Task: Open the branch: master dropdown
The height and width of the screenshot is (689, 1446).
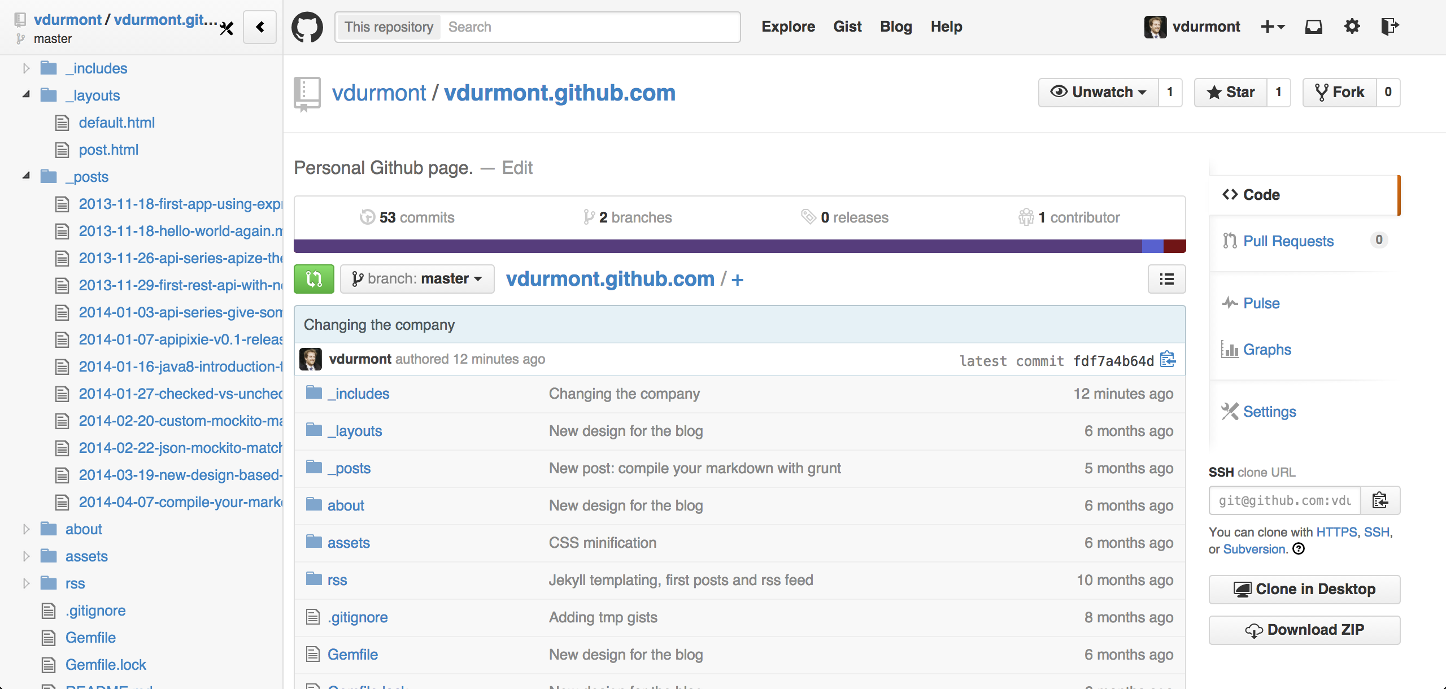Action: (417, 279)
